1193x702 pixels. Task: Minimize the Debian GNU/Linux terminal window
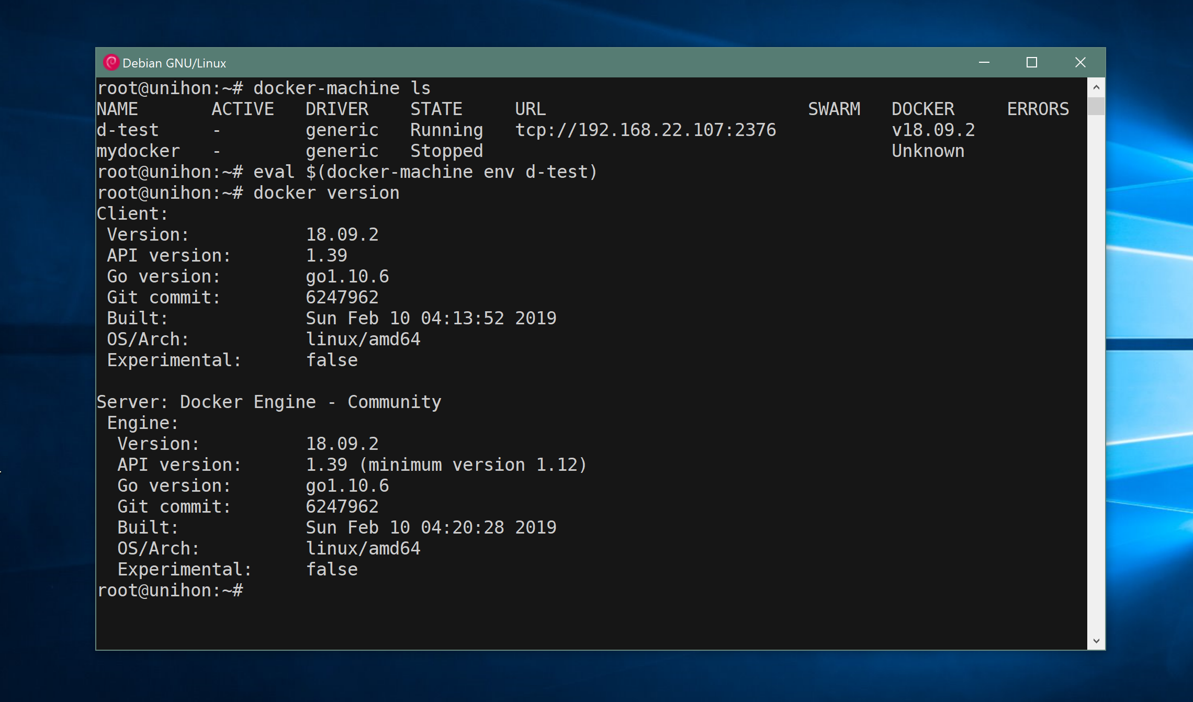pos(984,63)
